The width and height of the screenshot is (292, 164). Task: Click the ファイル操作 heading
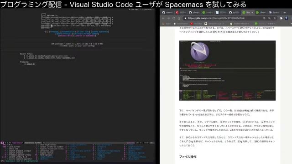click(188, 157)
